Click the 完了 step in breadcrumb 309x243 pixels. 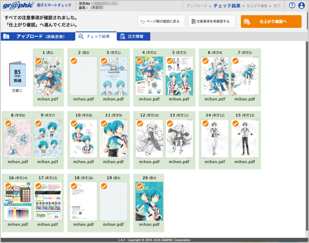[277, 6]
